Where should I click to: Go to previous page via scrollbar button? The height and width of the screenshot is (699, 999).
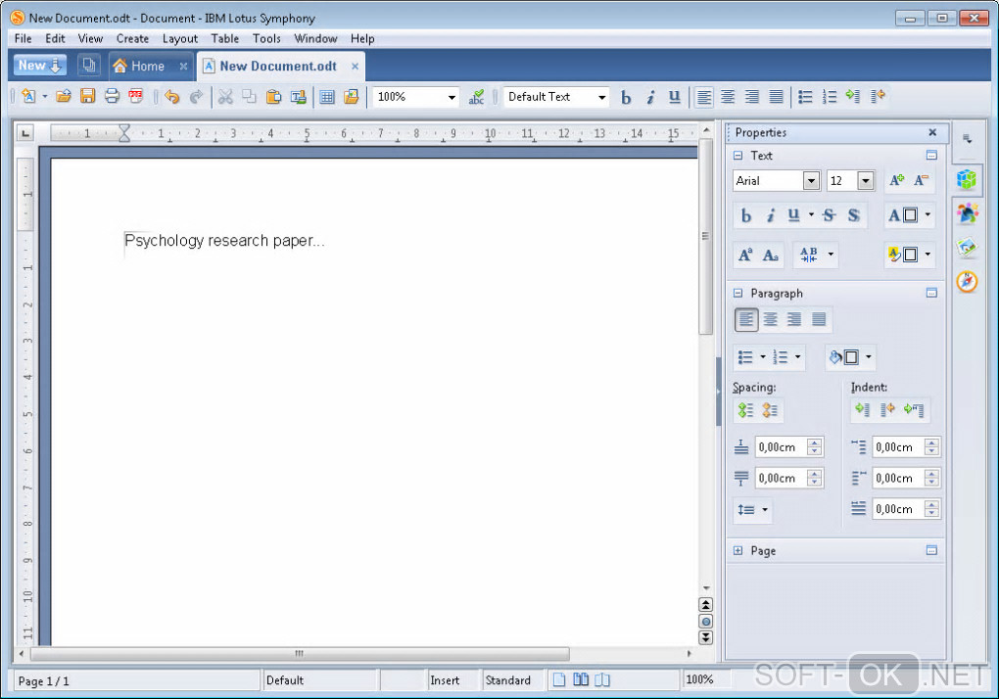coord(706,605)
